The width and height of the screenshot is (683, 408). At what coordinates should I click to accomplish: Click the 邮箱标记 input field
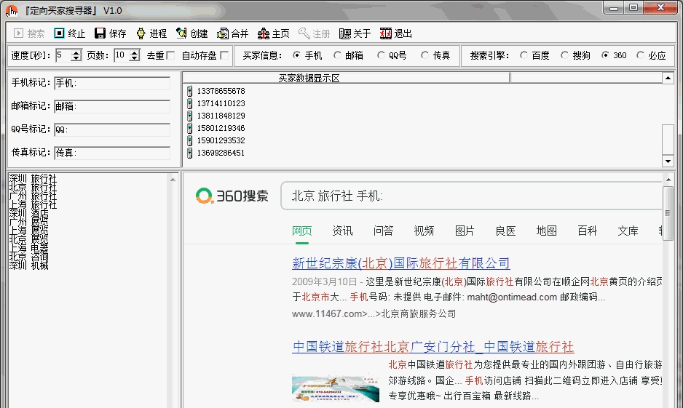click(112, 106)
